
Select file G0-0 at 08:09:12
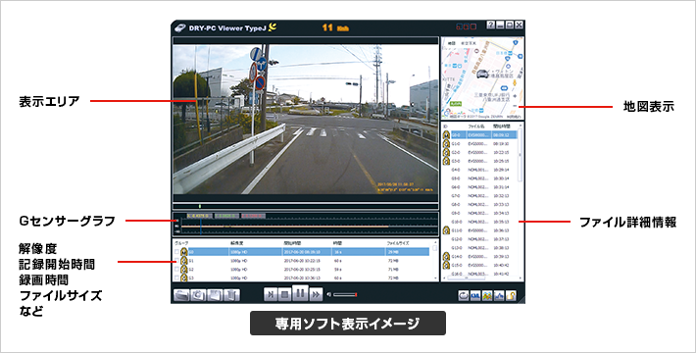tap(479, 135)
